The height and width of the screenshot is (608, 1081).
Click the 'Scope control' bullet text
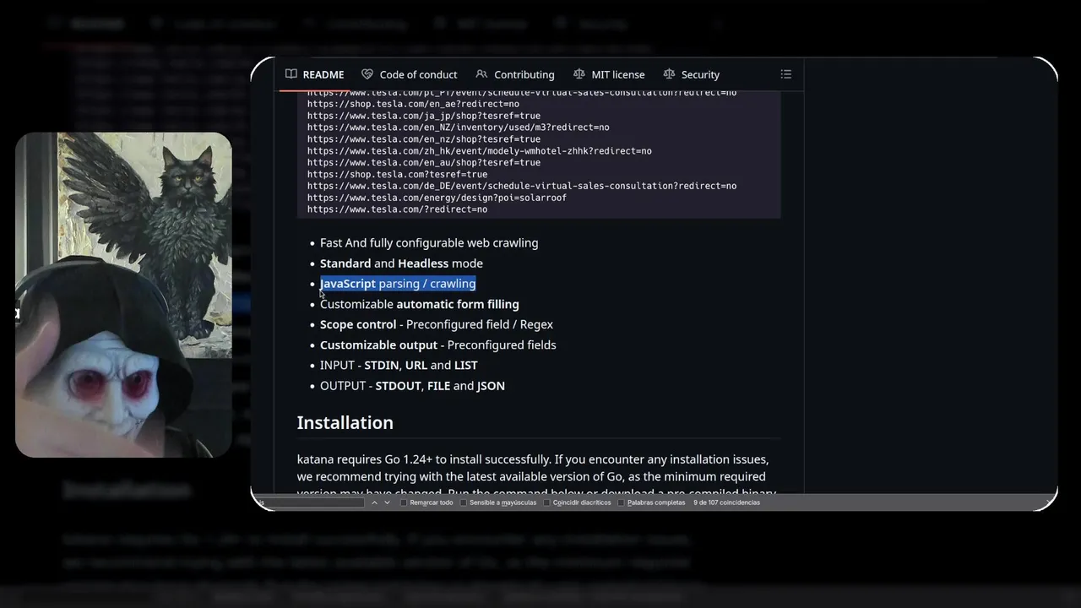(x=437, y=324)
